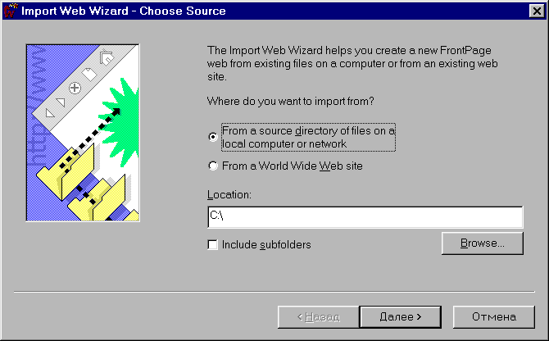Click the Location text field
549x341 pixels.
coord(365,216)
